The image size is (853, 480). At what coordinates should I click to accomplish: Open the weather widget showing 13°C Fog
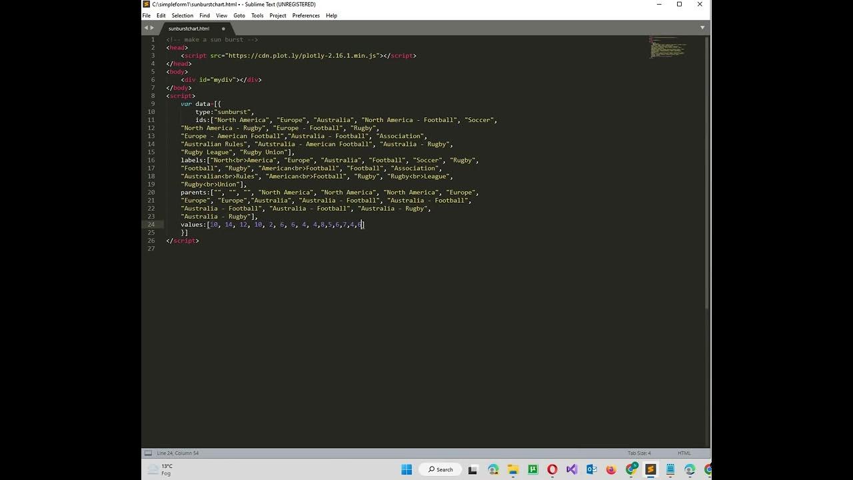(x=160, y=469)
